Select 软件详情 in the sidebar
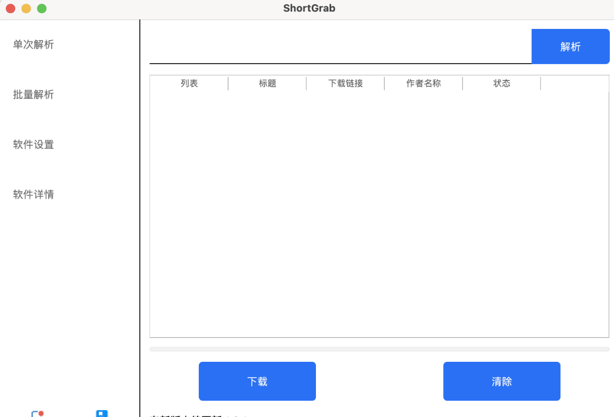The height and width of the screenshot is (417, 614). tap(34, 195)
